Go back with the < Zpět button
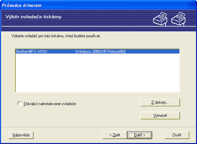The image size is (197, 144). point(115,135)
